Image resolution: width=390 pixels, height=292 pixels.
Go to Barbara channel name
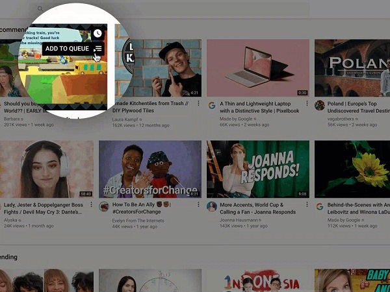12,119
